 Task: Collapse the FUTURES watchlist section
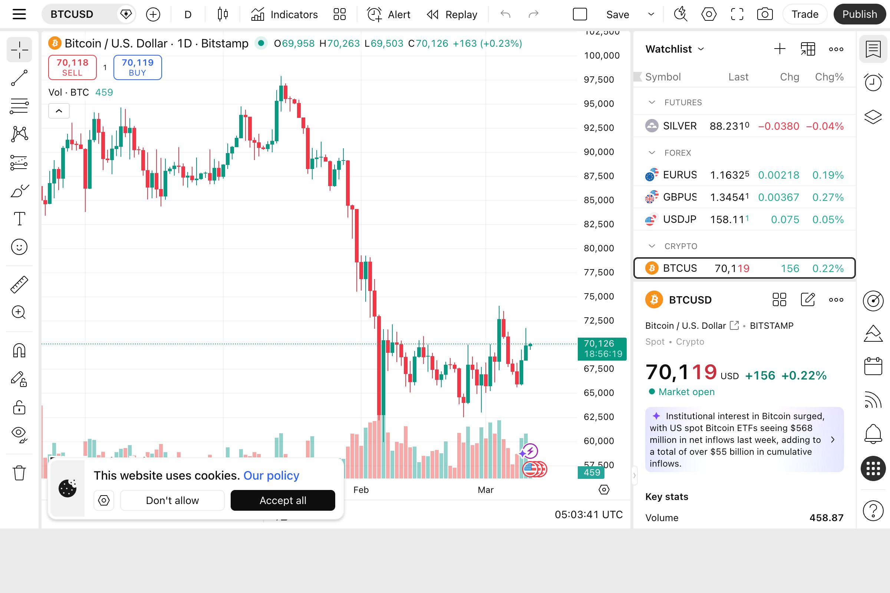pyautogui.click(x=652, y=103)
